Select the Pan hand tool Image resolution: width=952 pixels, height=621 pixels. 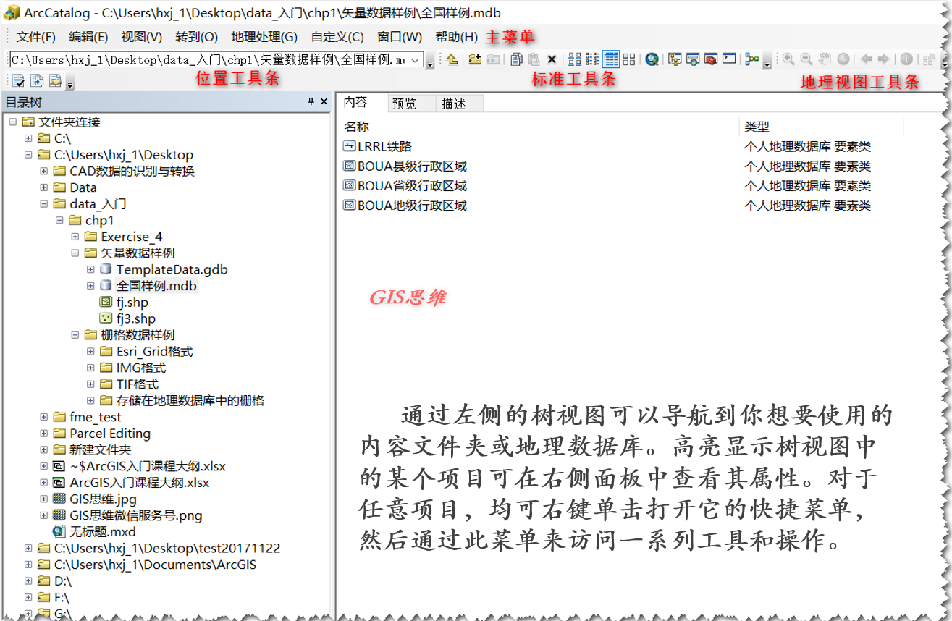(825, 59)
